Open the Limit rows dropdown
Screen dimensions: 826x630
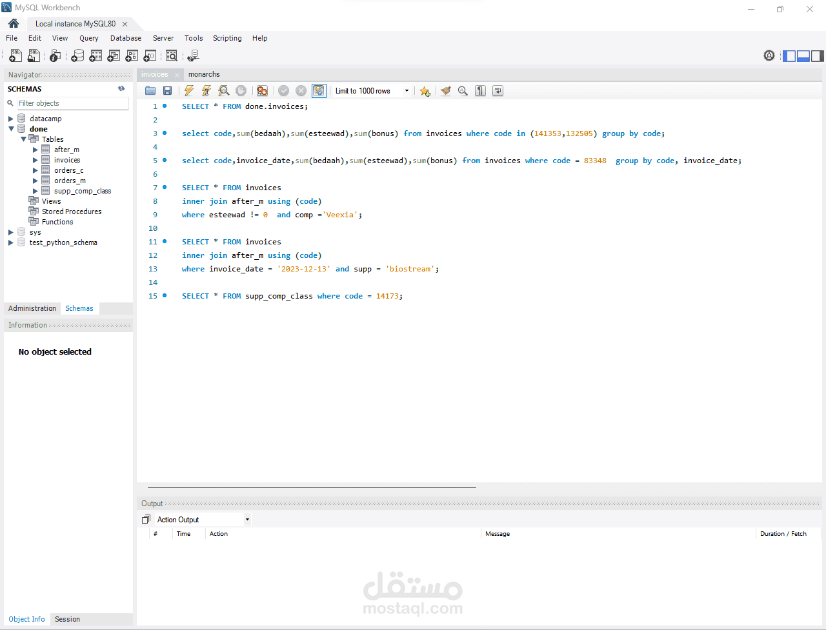coord(406,90)
